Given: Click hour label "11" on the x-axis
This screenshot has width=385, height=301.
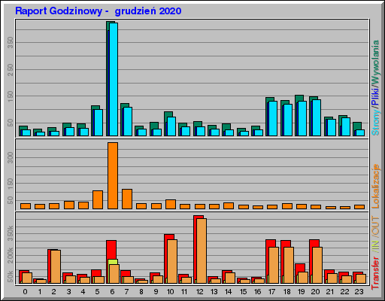Looking at the screenshot, I should click(184, 292).
